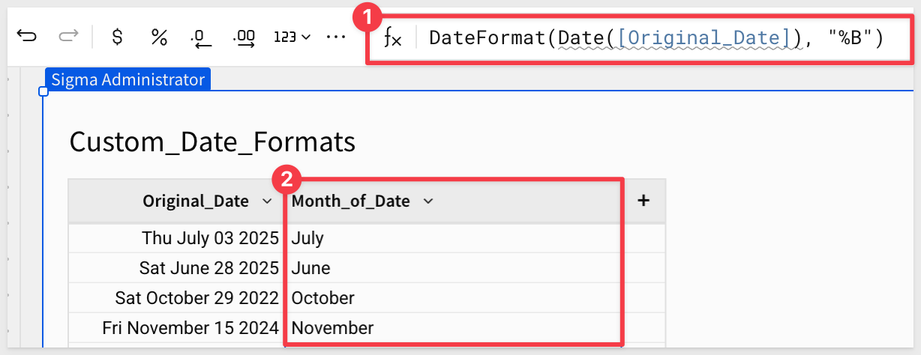
Task: Select the Month_of_Date column header
Action: click(351, 201)
